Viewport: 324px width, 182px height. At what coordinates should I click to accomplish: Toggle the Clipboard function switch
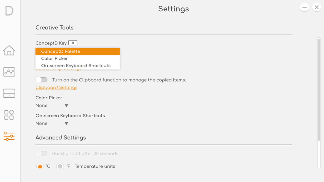tap(41, 80)
